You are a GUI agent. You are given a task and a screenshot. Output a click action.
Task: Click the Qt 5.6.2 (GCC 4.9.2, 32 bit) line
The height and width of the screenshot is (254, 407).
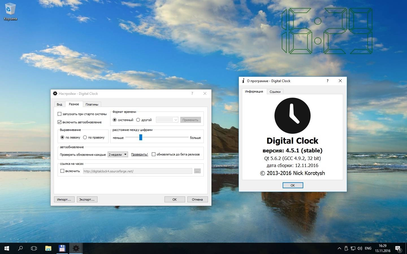[x=293, y=158]
